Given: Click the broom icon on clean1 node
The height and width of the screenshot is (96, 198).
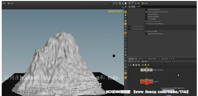Looking at the screenshot, I should (x=147, y=82).
